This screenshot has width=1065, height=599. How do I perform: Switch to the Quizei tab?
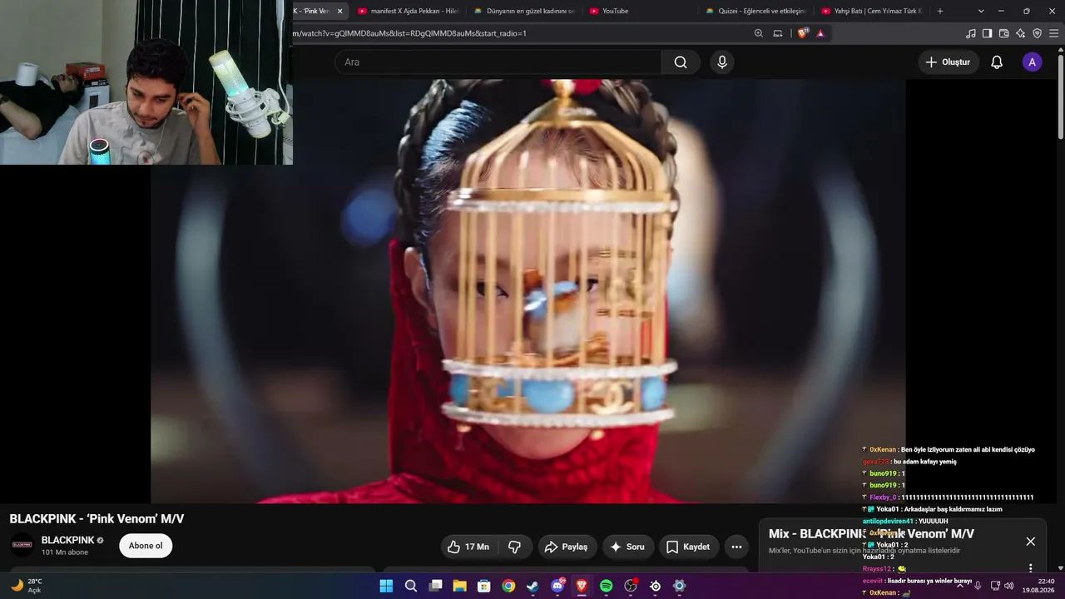(x=755, y=11)
